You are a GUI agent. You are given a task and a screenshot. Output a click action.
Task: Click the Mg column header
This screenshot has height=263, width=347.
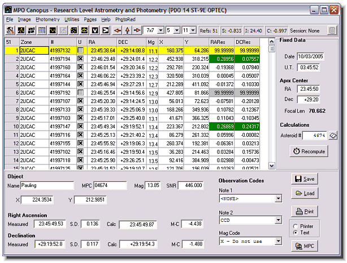pos(153,42)
